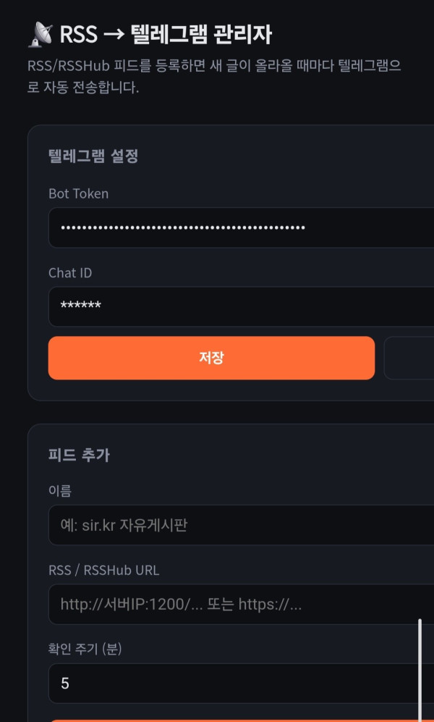
Task: Focus the feed name field with 'sir.kr 자유게시판' placeholder
Action: pos(241,525)
